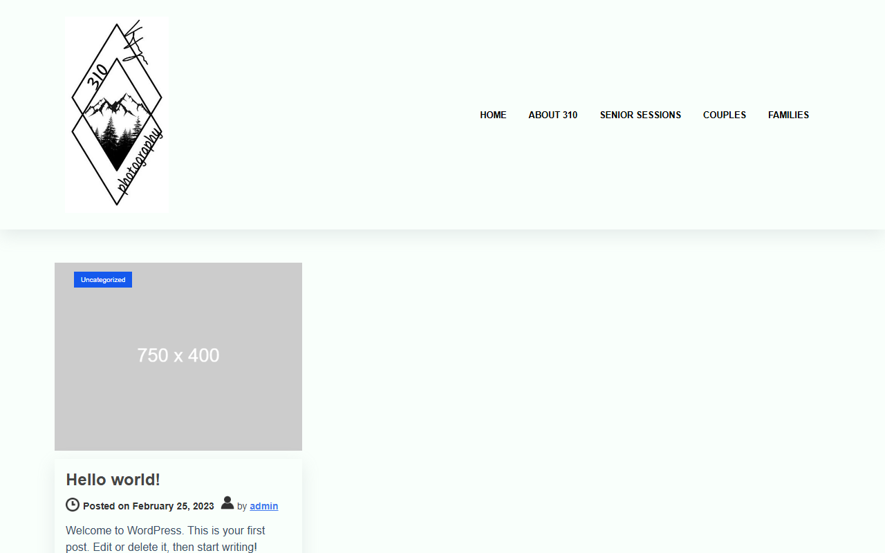Screen dimensions: 885x553
Task: Open the 750 x 400 post thumbnail
Action: pyautogui.click(x=178, y=357)
